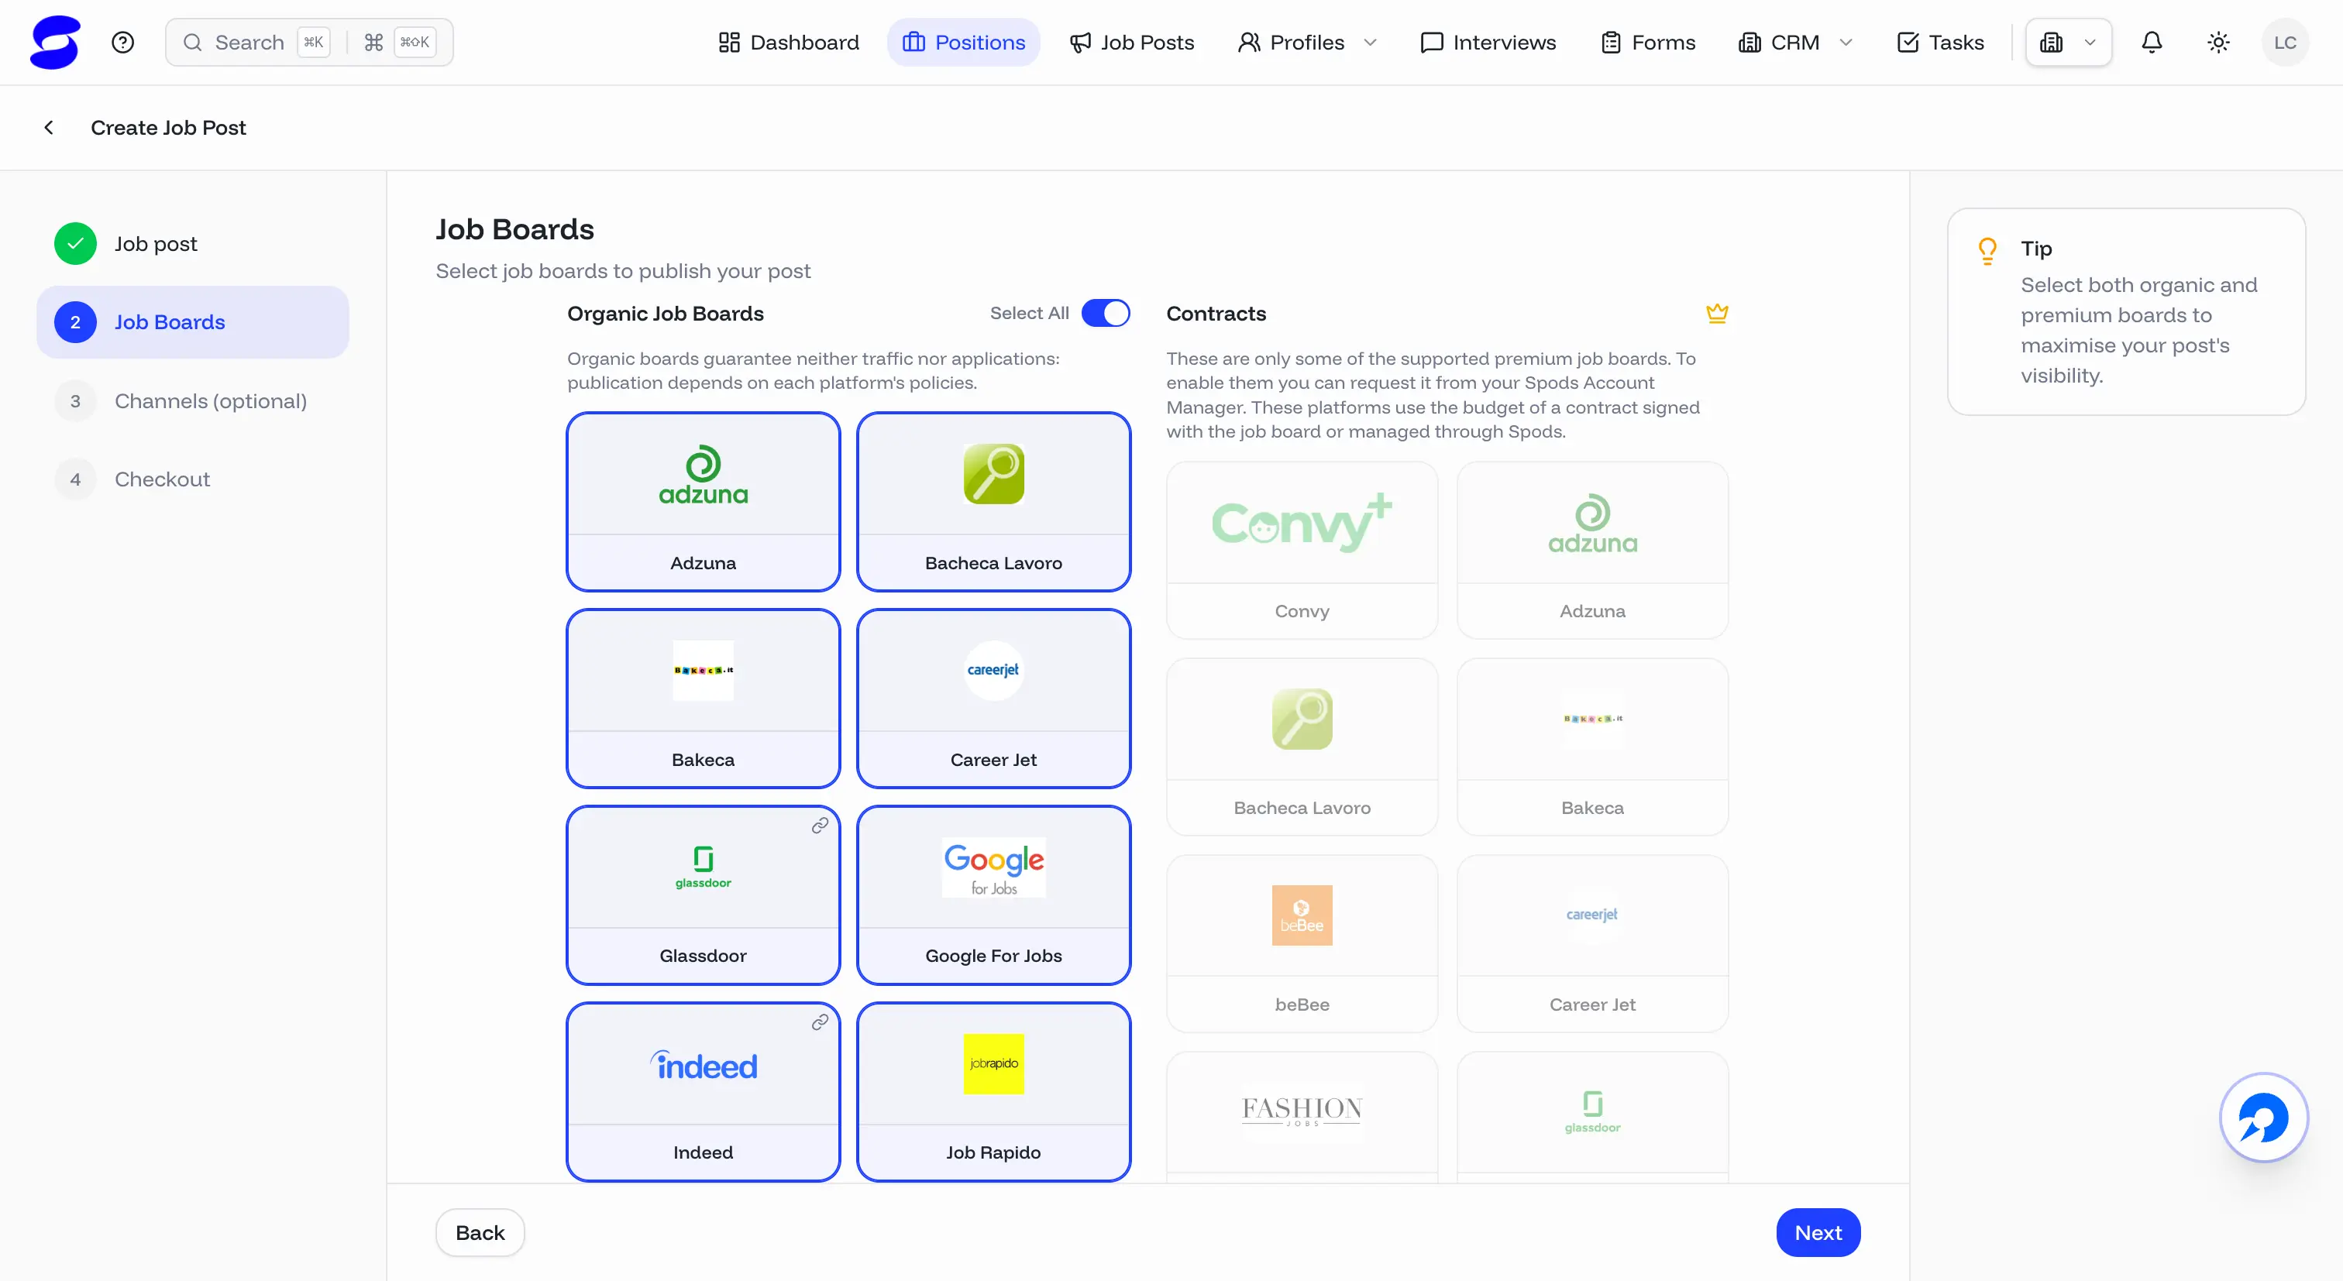Open the notifications bell icon
This screenshot has width=2343, height=1281.
tap(2151, 42)
